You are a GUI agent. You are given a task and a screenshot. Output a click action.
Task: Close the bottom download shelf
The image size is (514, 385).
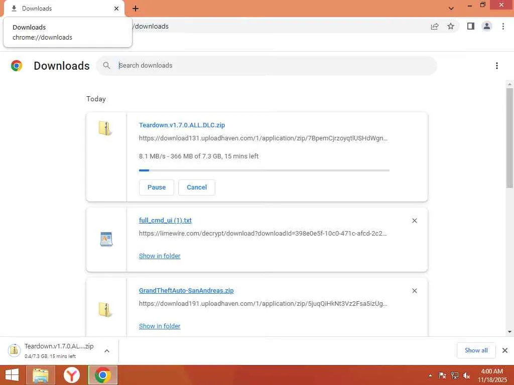(505, 350)
